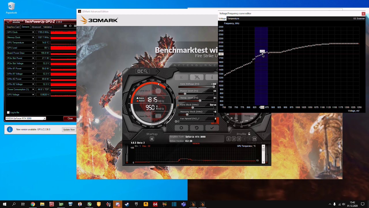Open the Validation tab in GPU-Z
369x208 pixels.
tap(48, 27)
